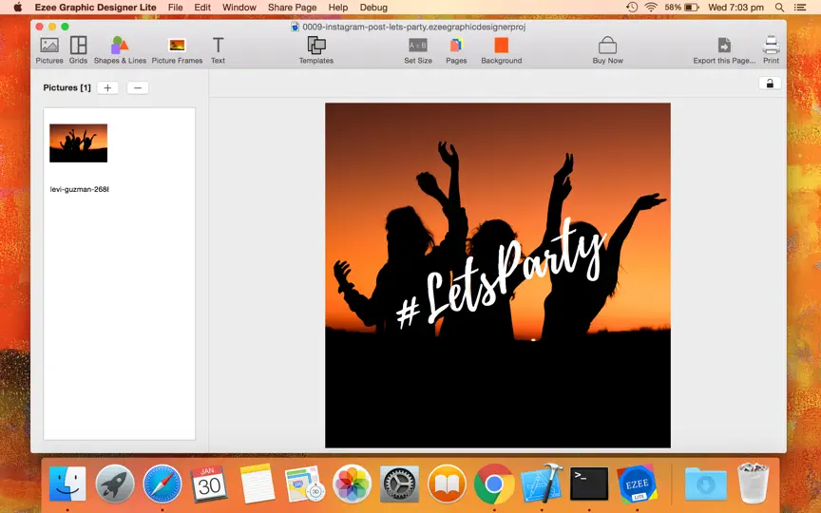Open the Wi-Fi status menu

point(651,8)
